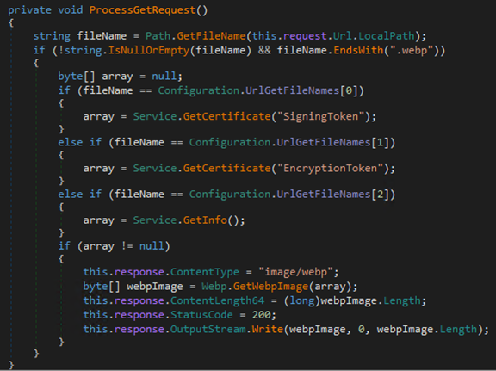Click the EndsWith method call
The image size is (496, 371).
tap(358, 50)
